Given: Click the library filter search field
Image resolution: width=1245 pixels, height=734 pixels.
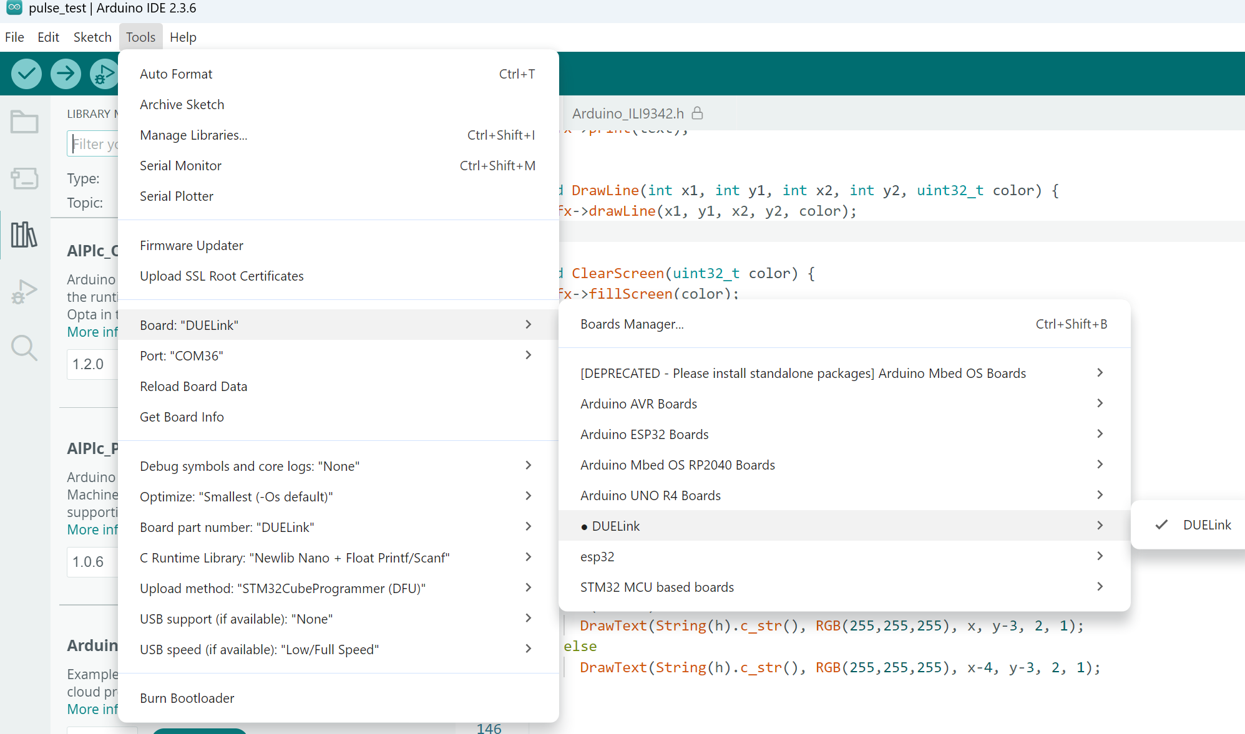Looking at the screenshot, I should pyautogui.click(x=94, y=144).
